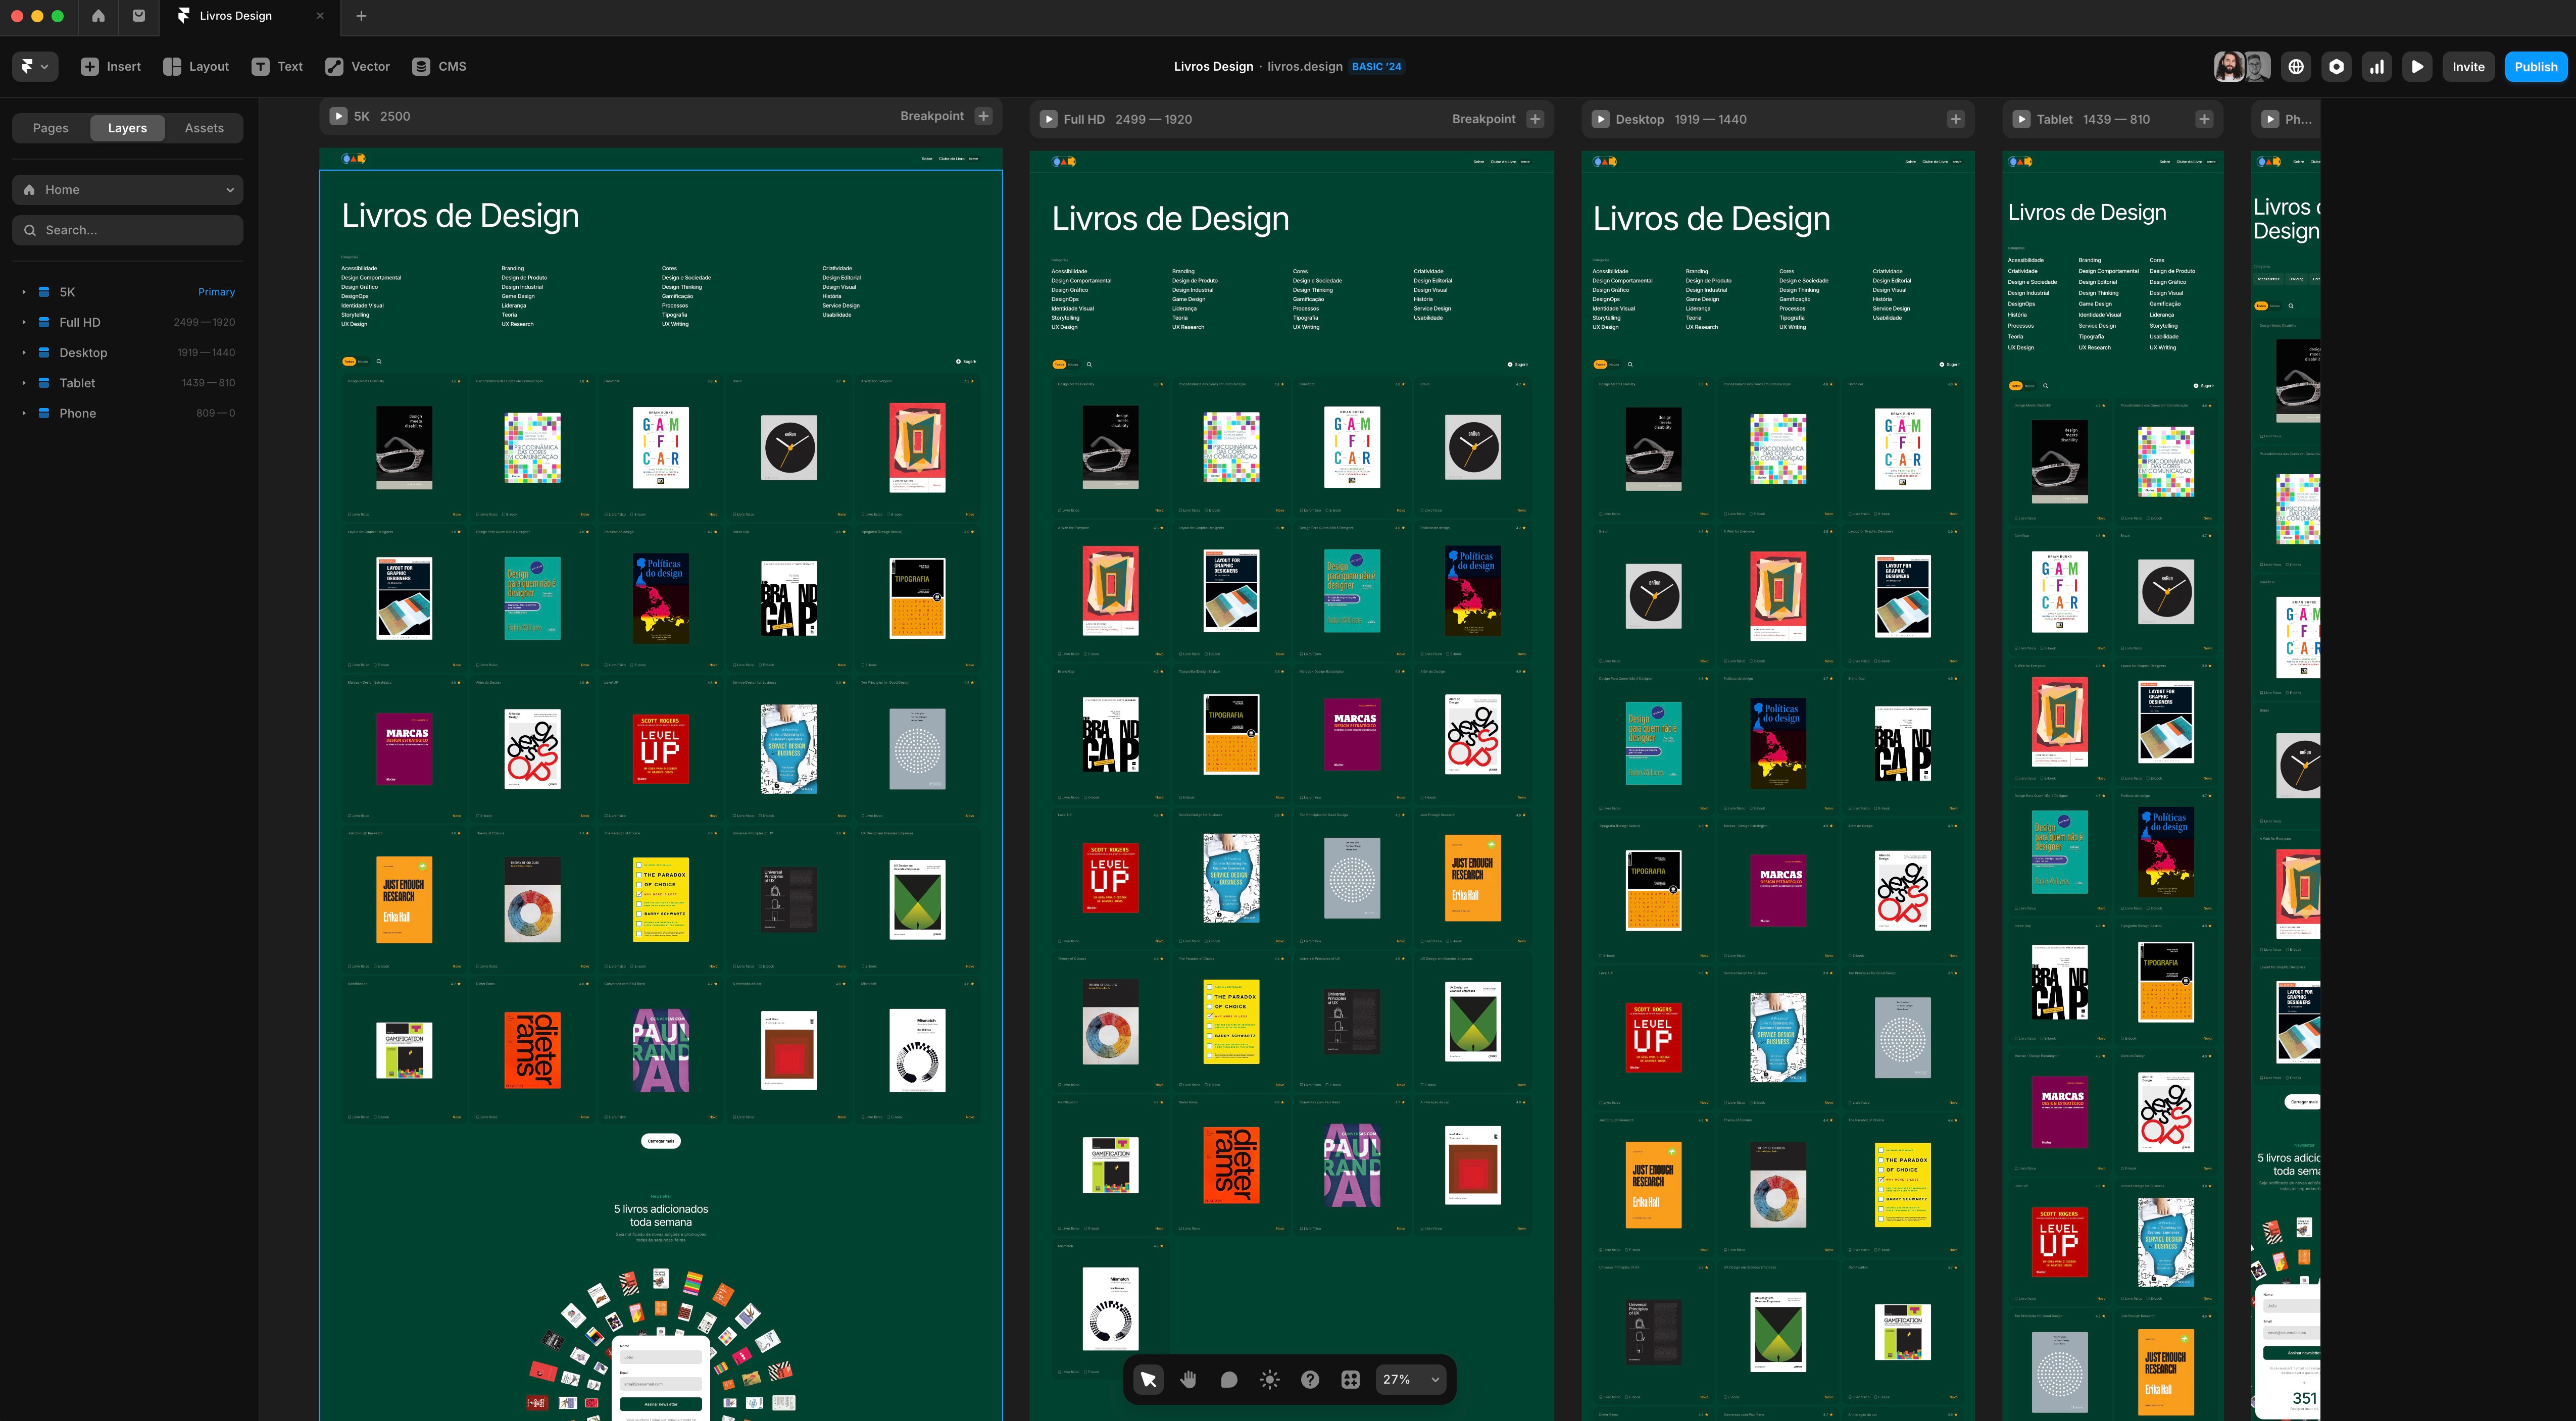
Task: Open the globe site settings icon
Action: click(2296, 67)
